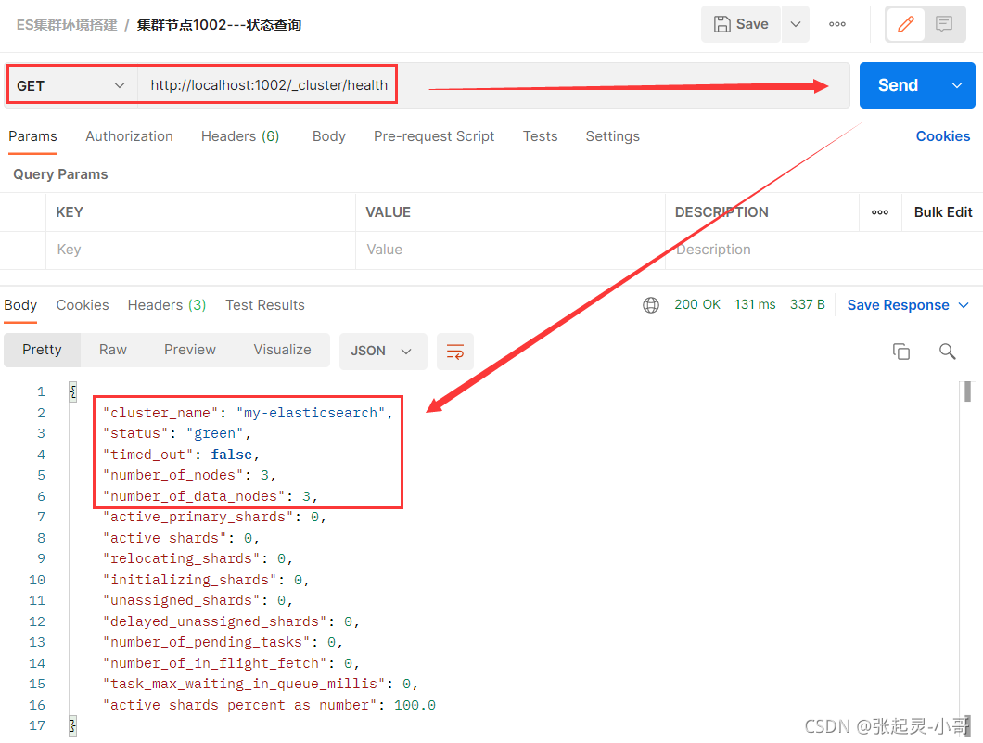Switch to the request Body tab
The width and height of the screenshot is (983, 743).
pyautogui.click(x=329, y=136)
